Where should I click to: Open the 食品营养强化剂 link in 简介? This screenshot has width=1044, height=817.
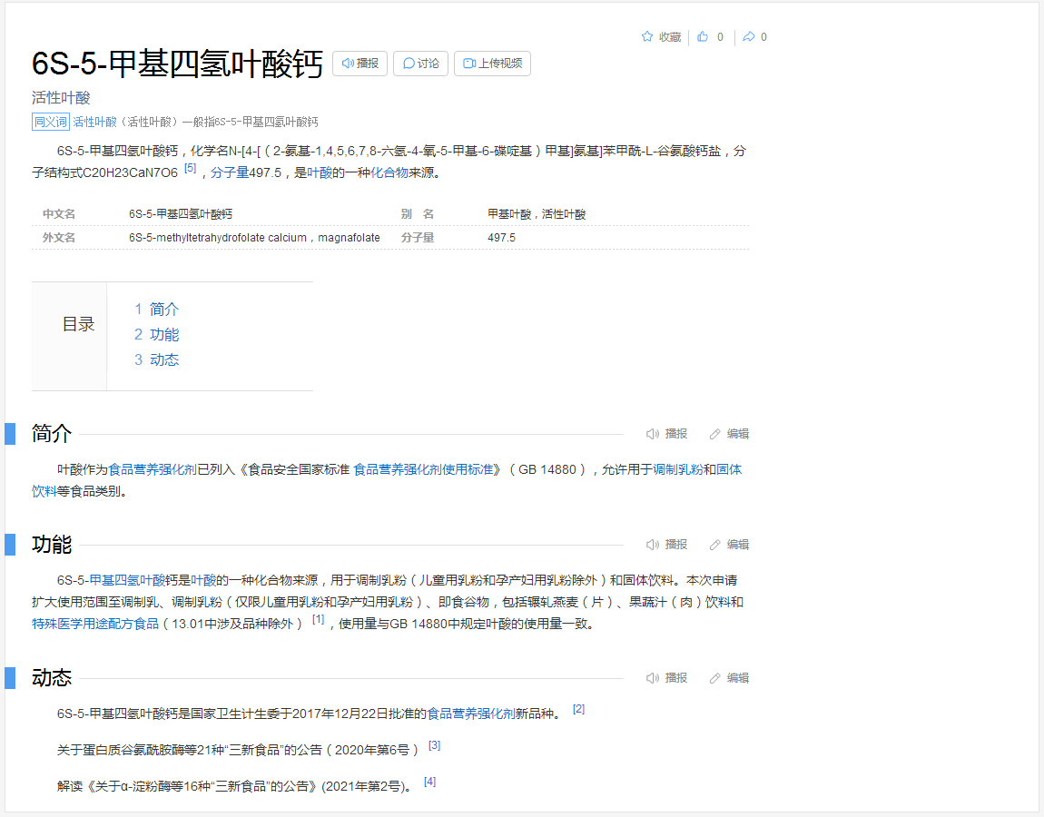(153, 470)
